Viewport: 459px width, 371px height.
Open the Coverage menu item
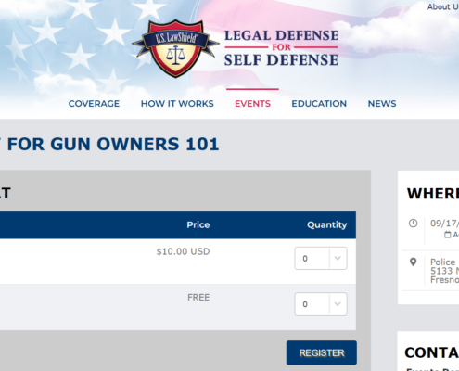coord(94,104)
